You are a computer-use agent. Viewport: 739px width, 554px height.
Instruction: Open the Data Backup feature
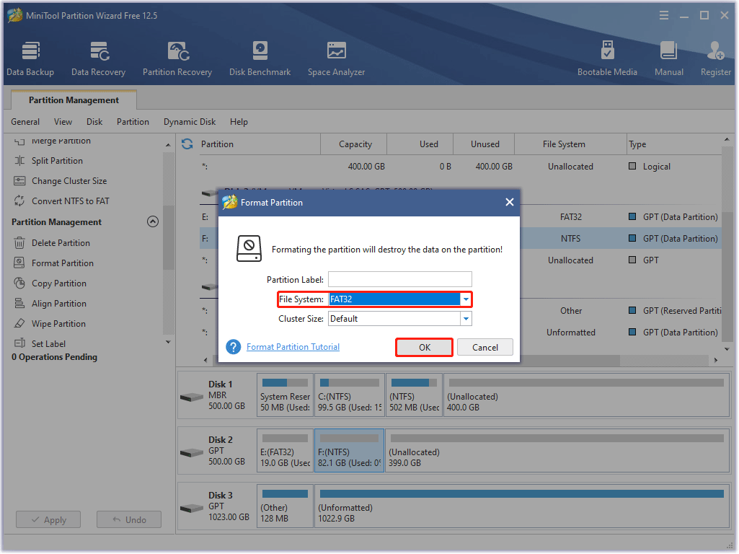[30, 58]
